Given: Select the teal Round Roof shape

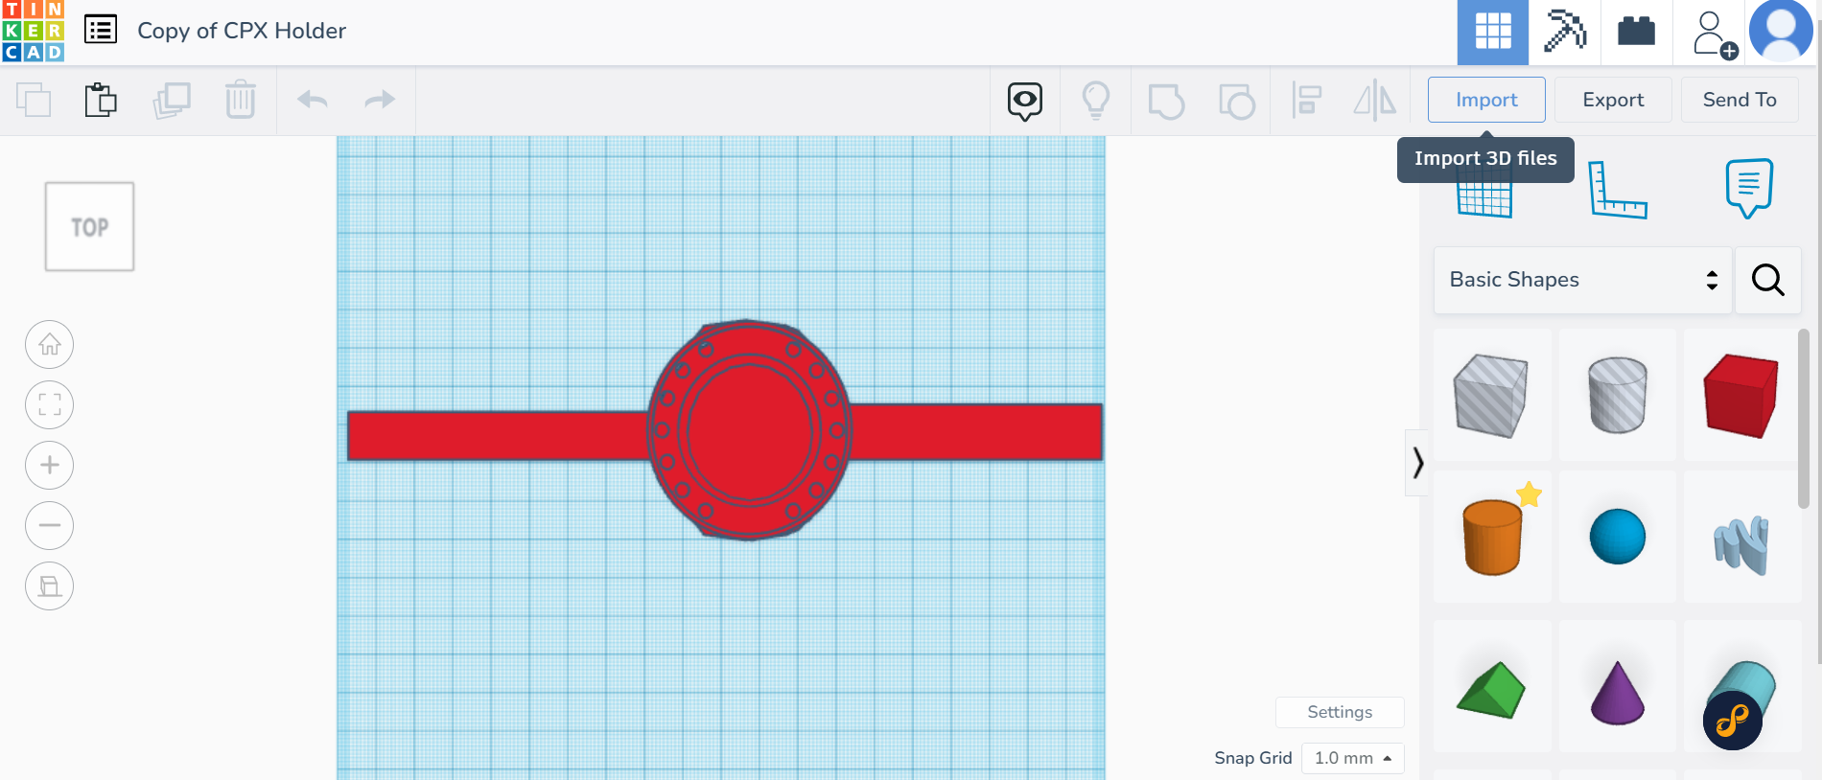Looking at the screenshot, I should (x=1741, y=687).
